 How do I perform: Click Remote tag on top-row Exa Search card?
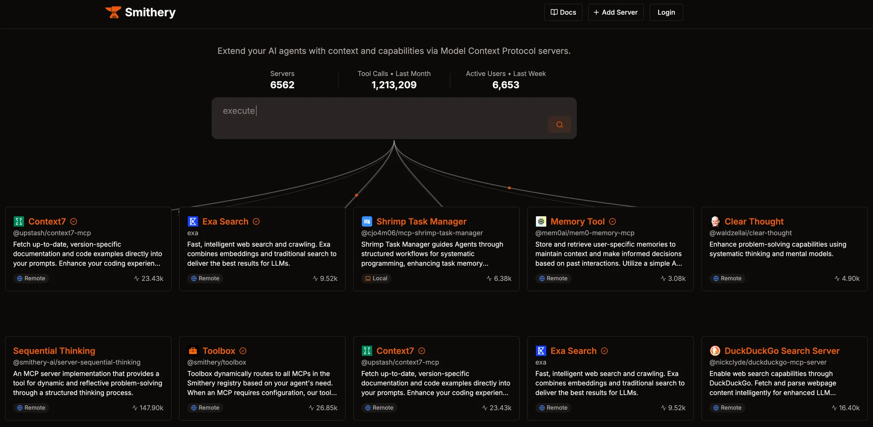(x=205, y=278)
